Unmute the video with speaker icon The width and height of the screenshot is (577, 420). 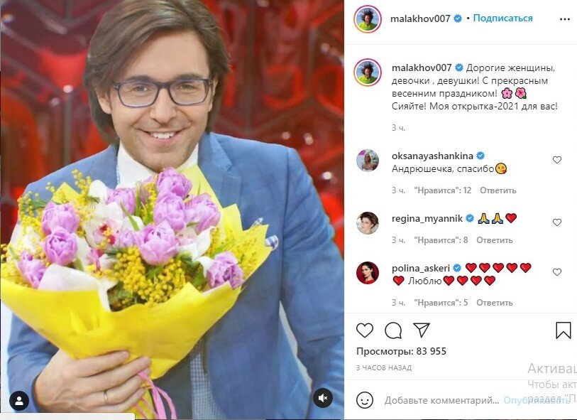point(323,398)
